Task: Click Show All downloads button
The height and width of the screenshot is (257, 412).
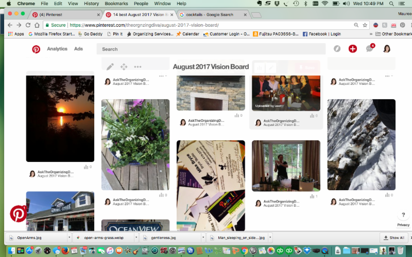Action: [394, 238]
